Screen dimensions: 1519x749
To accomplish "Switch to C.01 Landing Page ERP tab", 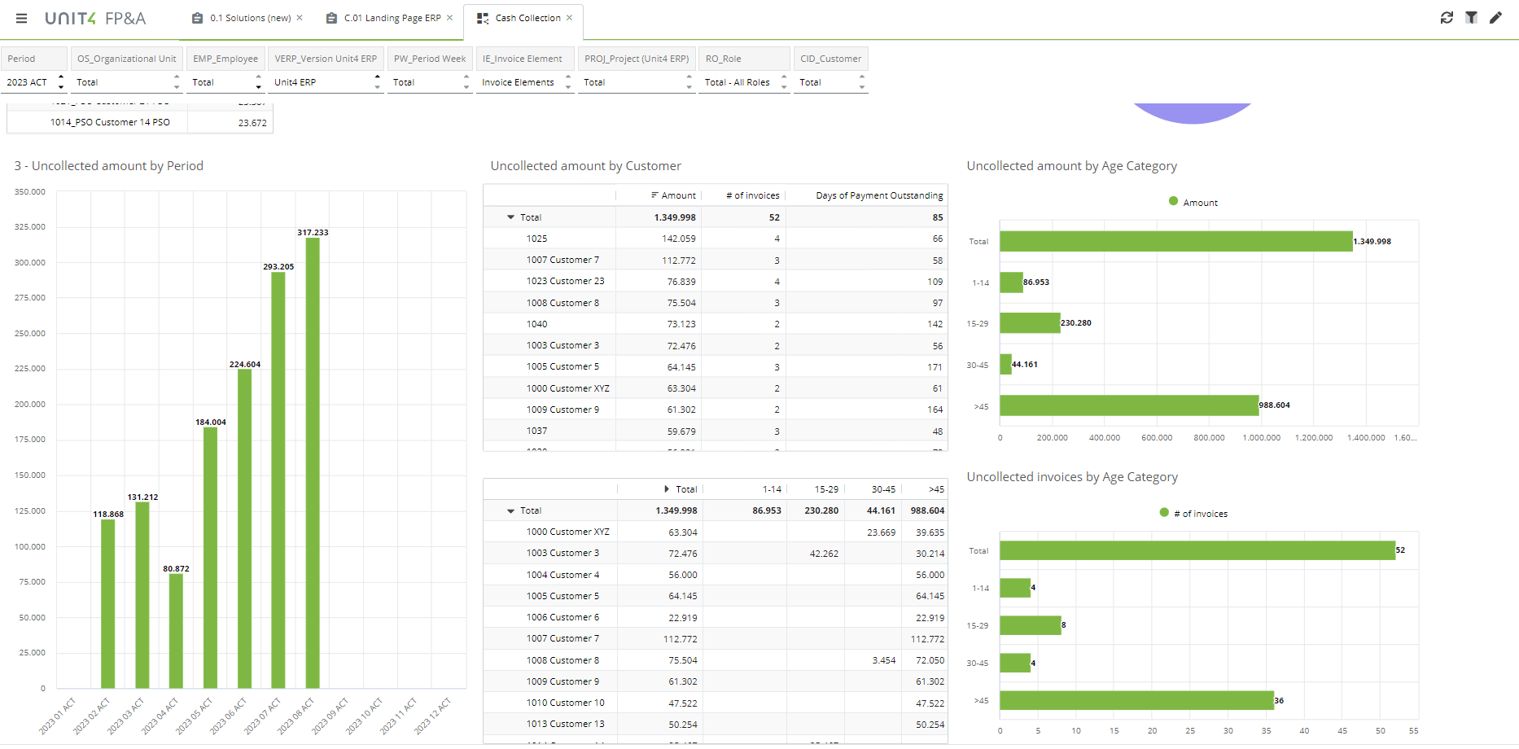I will click(392, 18).
